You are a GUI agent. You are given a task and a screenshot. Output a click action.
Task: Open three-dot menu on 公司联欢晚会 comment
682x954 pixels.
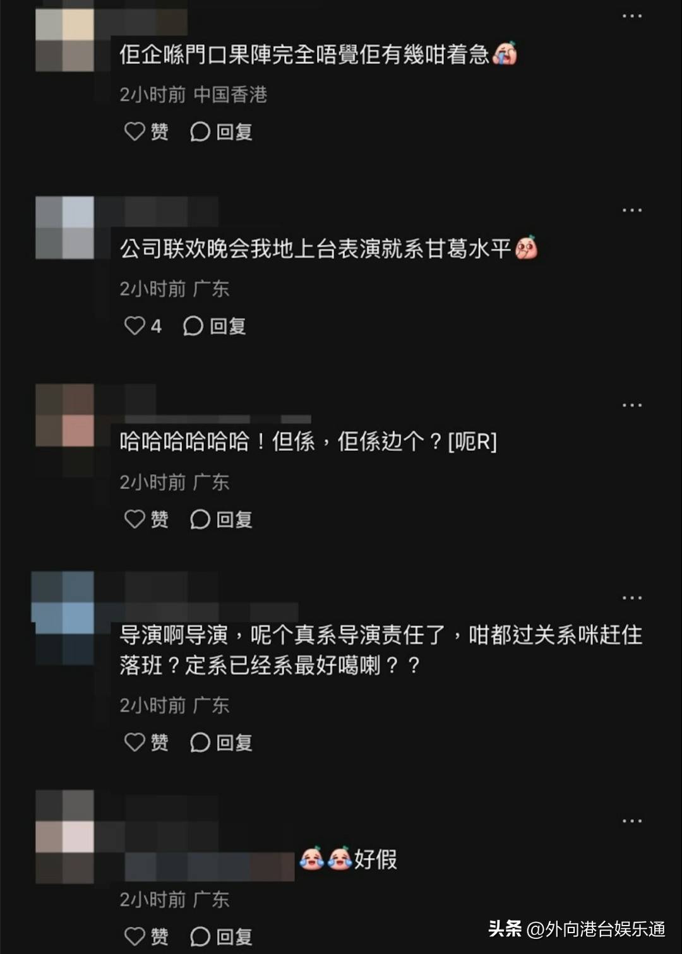(x=631, y=210)
